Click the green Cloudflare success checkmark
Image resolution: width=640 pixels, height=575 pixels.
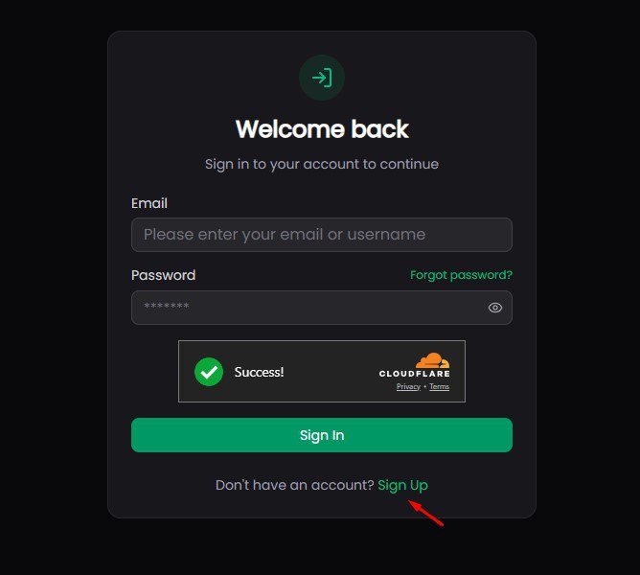coord(209,372)
